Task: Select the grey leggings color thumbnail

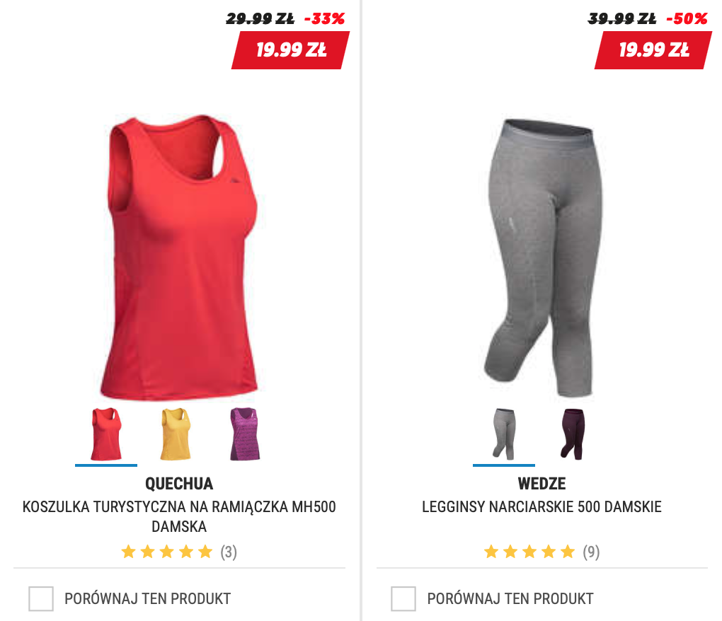Action: tap(504, 434)
